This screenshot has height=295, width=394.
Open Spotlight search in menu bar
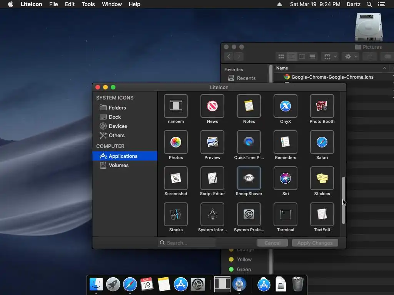coord(369,4)
